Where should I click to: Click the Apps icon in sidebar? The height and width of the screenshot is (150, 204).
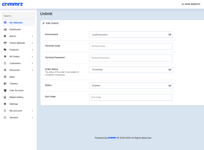(5, 77)
